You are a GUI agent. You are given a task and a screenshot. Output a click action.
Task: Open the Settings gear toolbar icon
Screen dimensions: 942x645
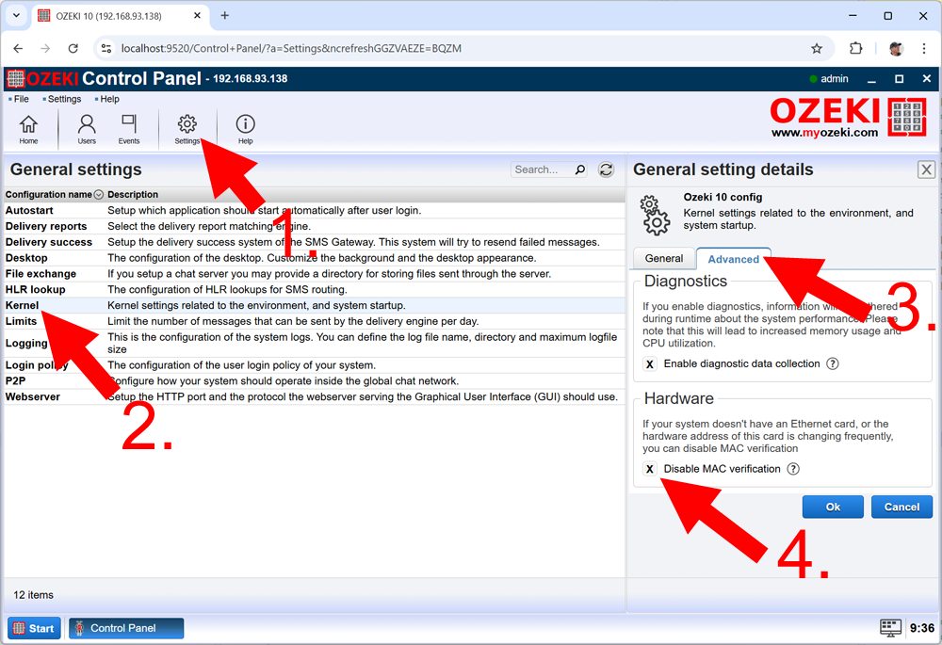[x=187, y=129]
